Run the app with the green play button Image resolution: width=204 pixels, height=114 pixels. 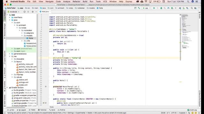(154, 8)
